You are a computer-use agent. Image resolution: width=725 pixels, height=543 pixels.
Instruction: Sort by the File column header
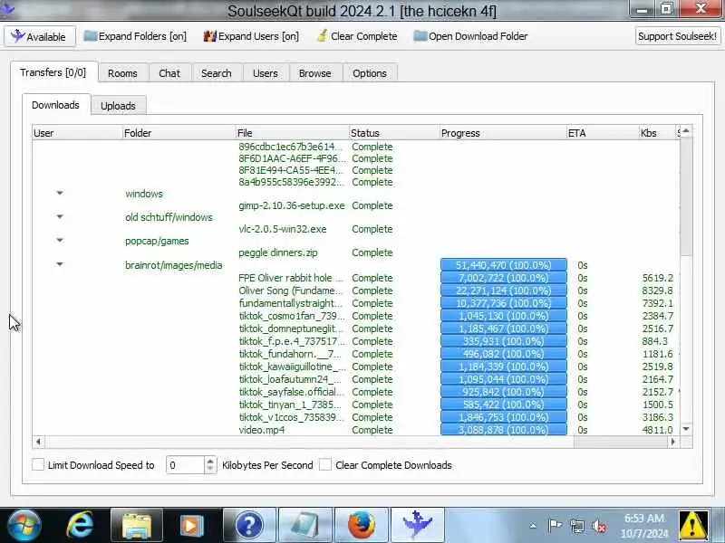click(x=292, y=133)
